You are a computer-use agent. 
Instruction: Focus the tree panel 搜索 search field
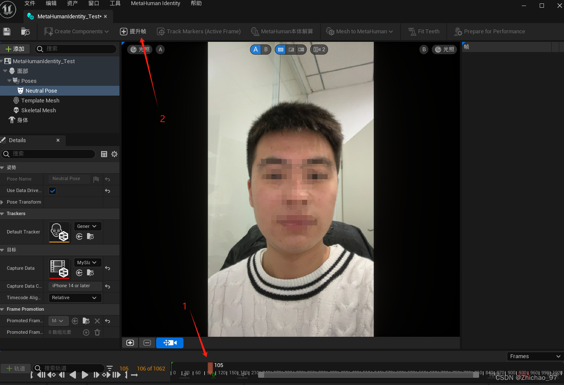click(76, 49)
